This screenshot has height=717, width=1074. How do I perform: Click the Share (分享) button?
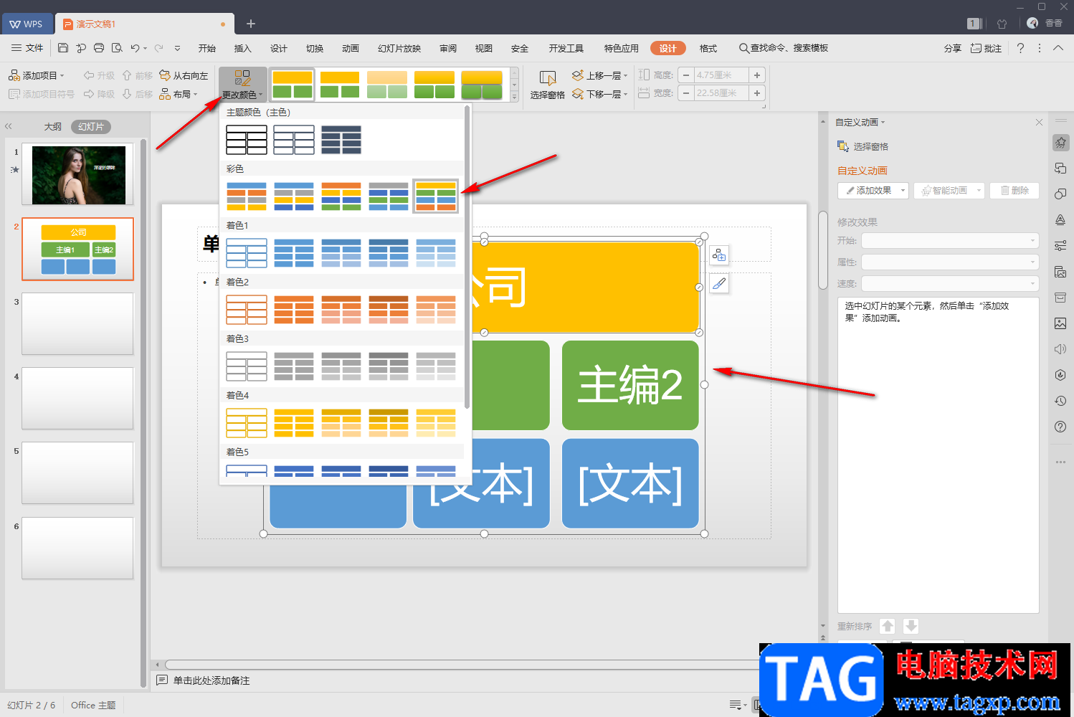pos(952,48)
